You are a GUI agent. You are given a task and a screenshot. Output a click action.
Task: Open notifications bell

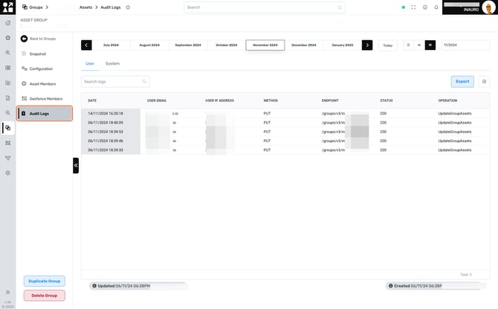click(436, 7)
